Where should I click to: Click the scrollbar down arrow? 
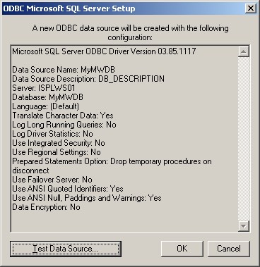(x=244, y=226)
